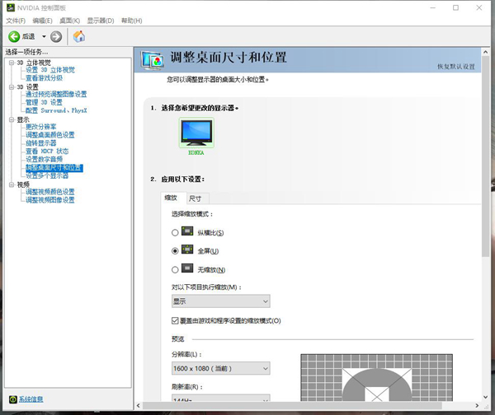Click the no-scaling mode icon
The height and width of the screenshot is (415, 495).
coord(187,268)
